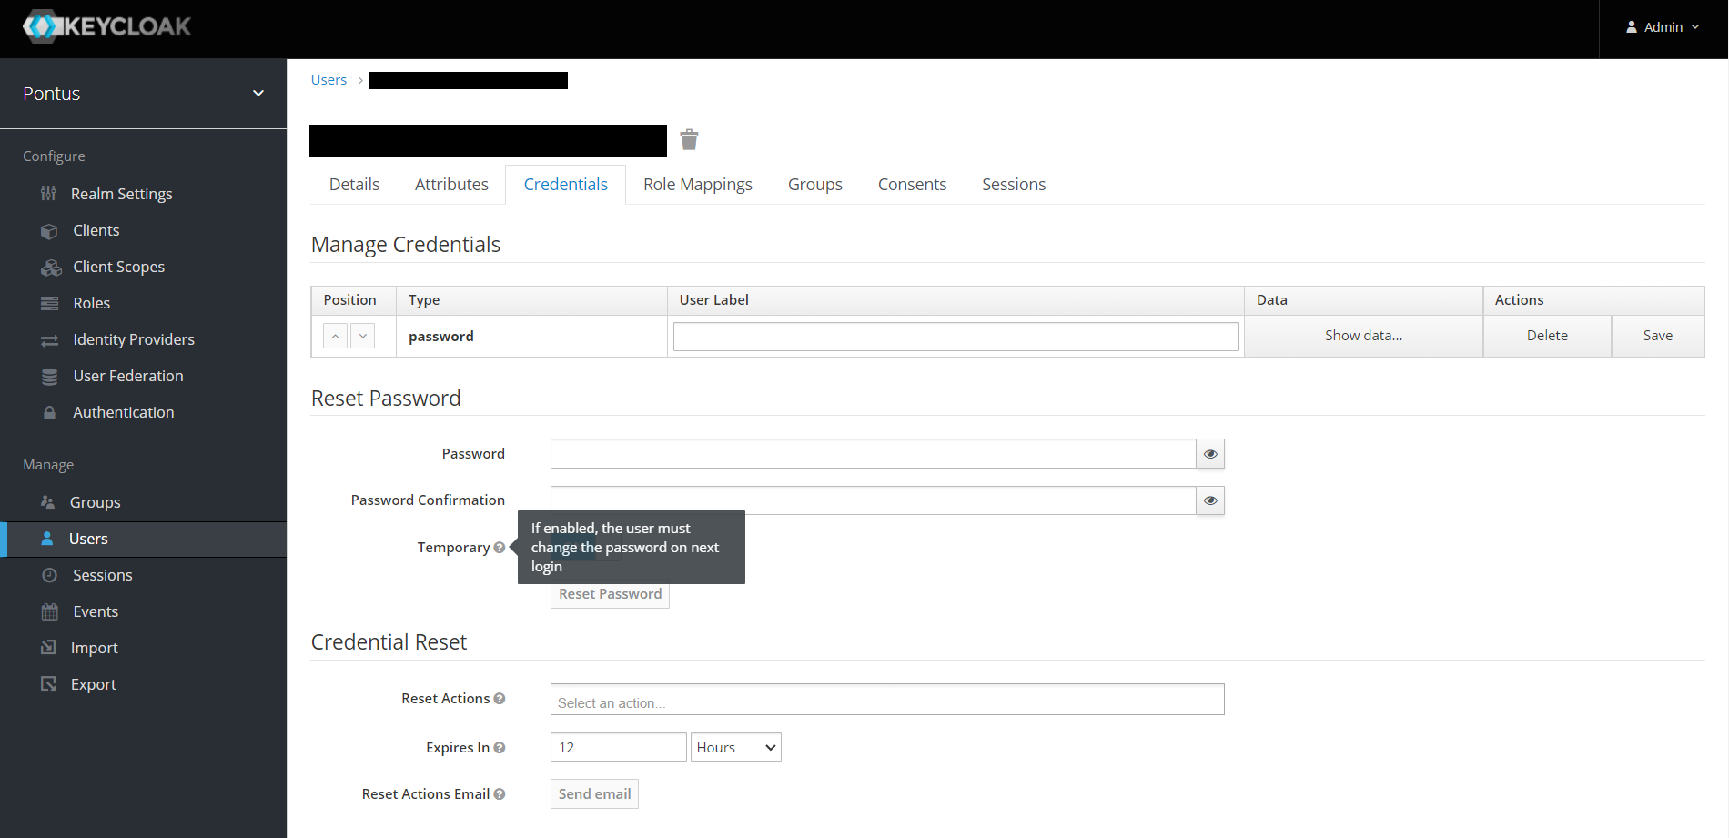Click the Admin user icon in header
1729x838 pixels.
(x=1632, y=27)
